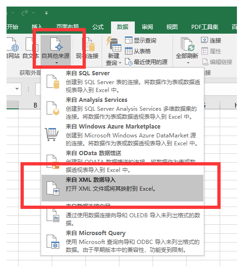Click the OData data feed icon
The height and width of the screenshot is (272, 243).
[x=53, y=162]
